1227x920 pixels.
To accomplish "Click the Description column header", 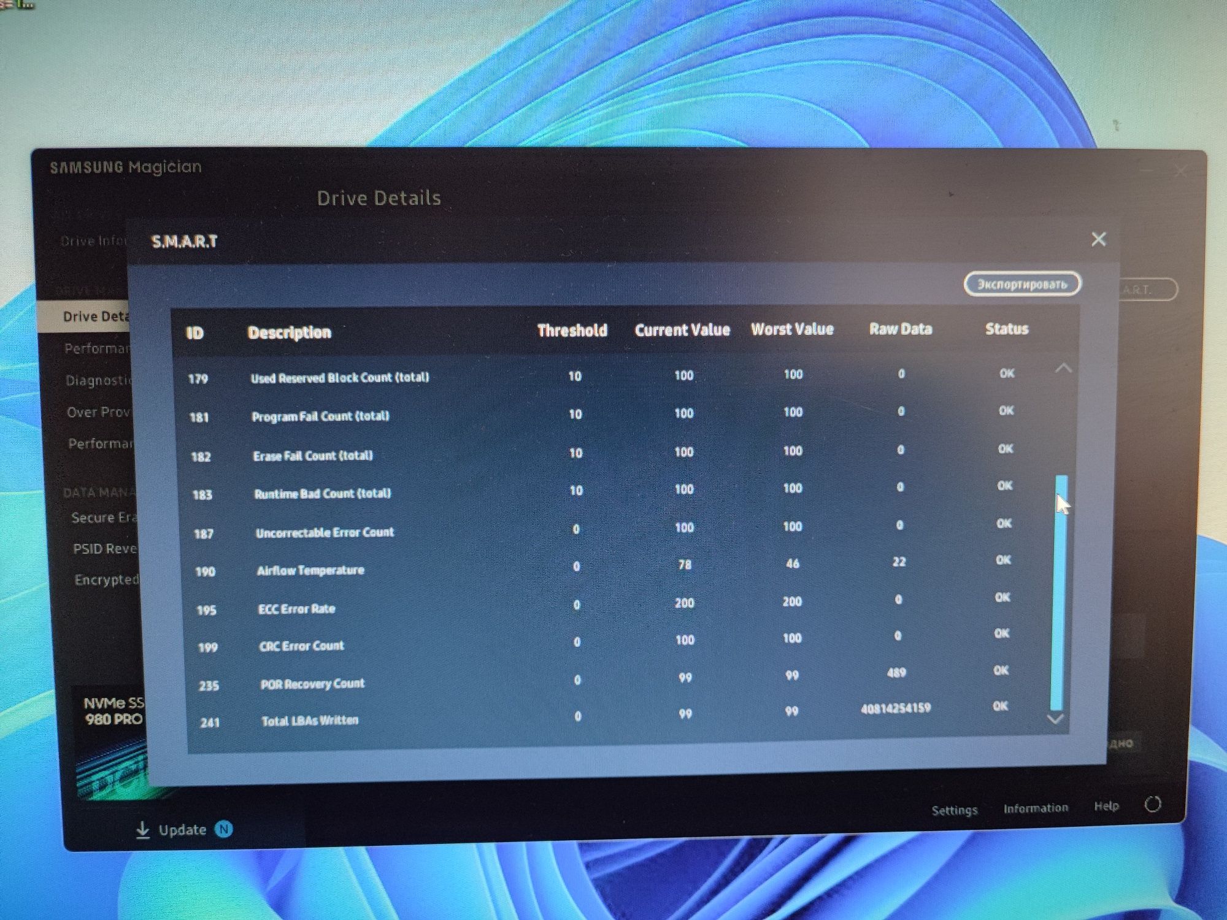I will [x=290, y=332].
